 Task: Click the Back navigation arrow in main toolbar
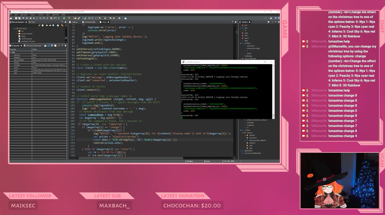114,18
